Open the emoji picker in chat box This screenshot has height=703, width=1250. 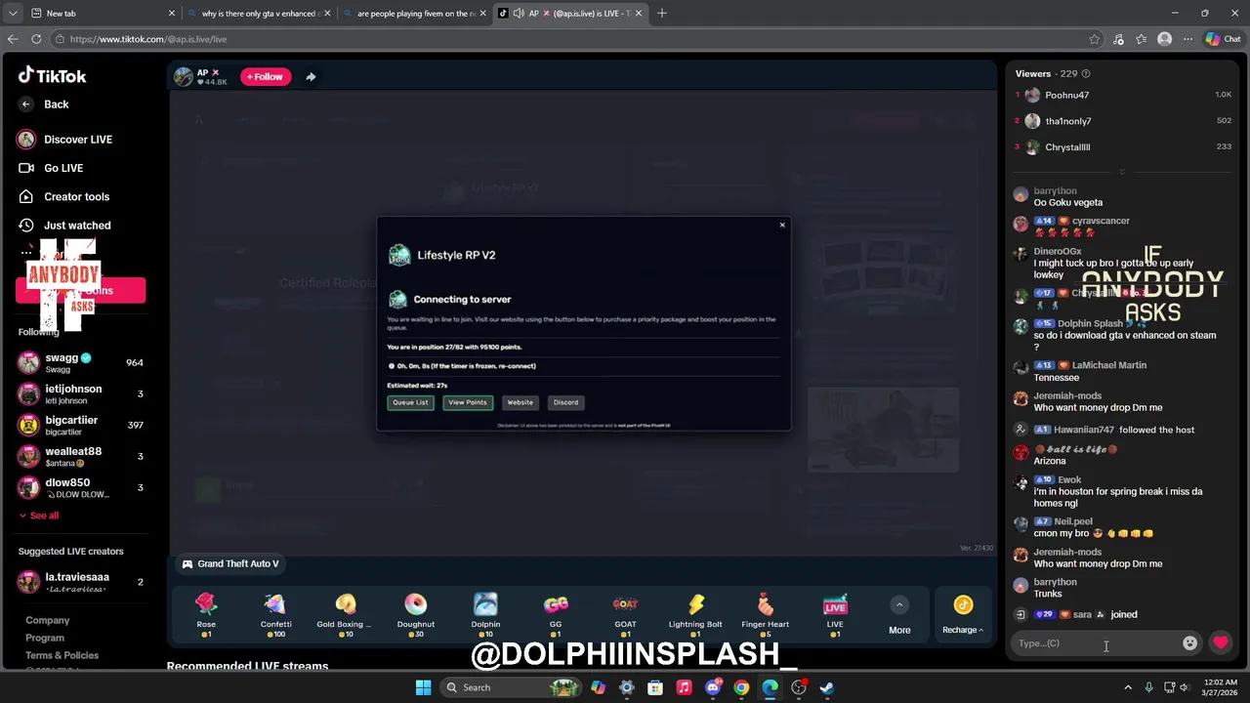tap(1189, 642)
